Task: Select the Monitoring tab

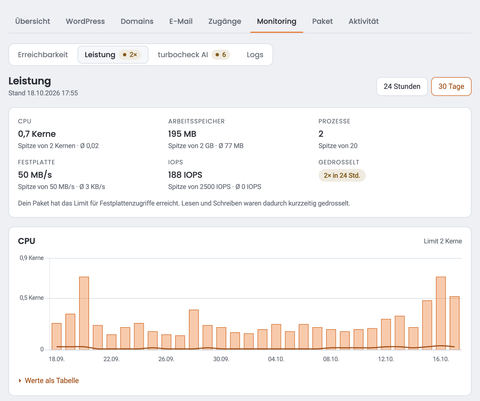Action: tap(277, 21)
